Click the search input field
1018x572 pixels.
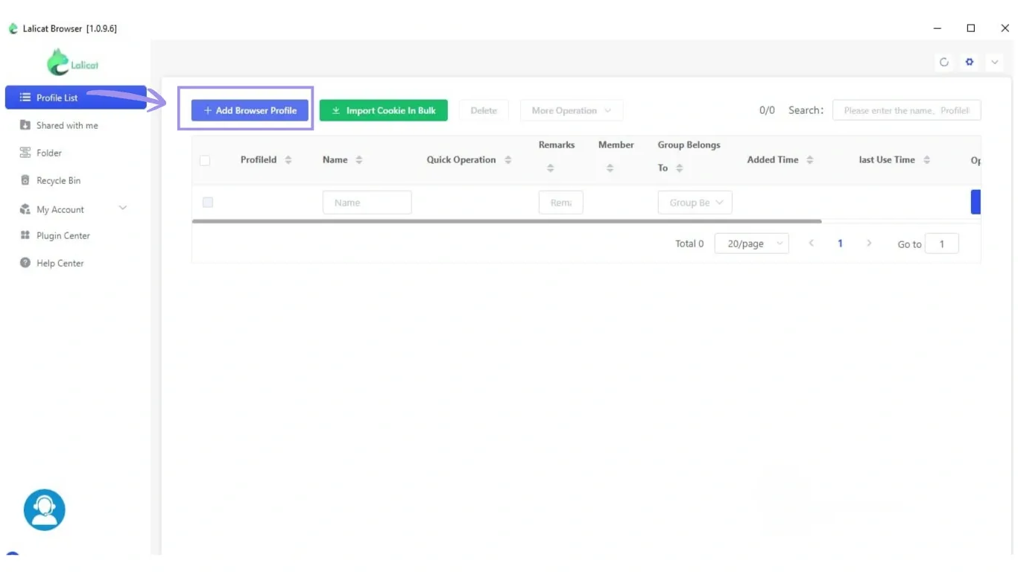click(x=906, y=109)
